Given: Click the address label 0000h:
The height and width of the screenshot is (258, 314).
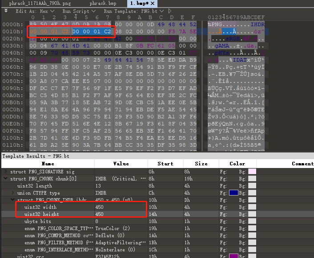Looking at the screenshot, I should (x=12, y=24).
